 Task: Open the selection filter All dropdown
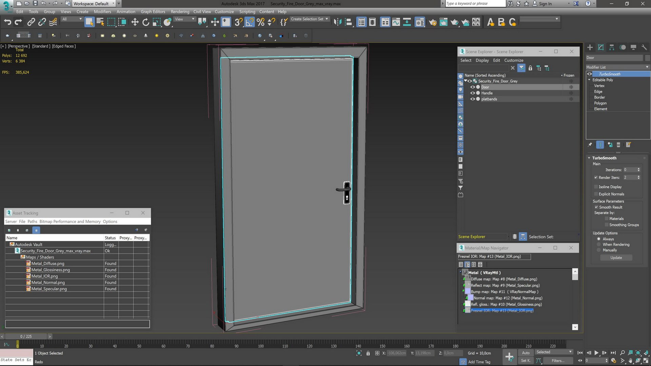(72, 19)
